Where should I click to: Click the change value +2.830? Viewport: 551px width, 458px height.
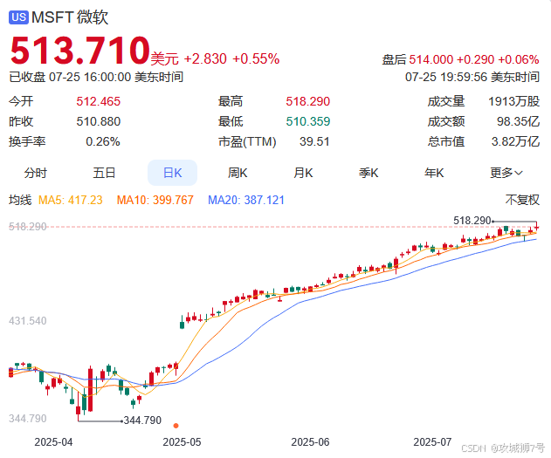coord(205,59)
